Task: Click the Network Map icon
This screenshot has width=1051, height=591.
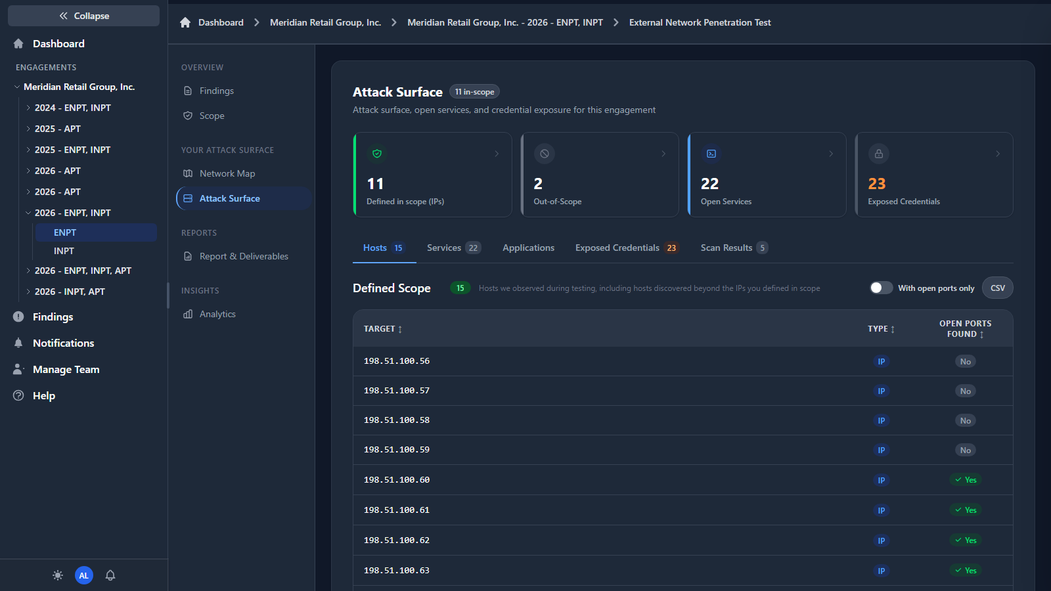Action: 188,173
